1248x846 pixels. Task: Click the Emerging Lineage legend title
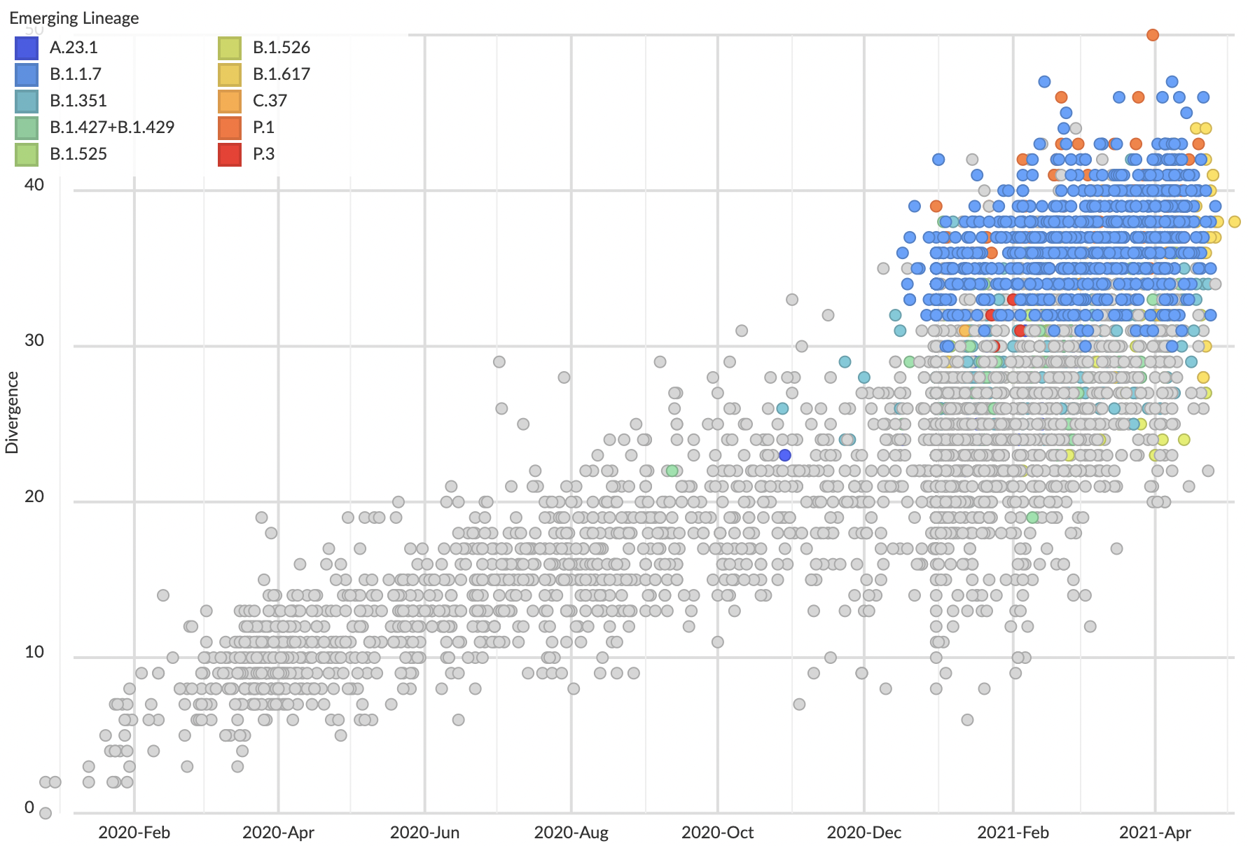tap(74, 18)
